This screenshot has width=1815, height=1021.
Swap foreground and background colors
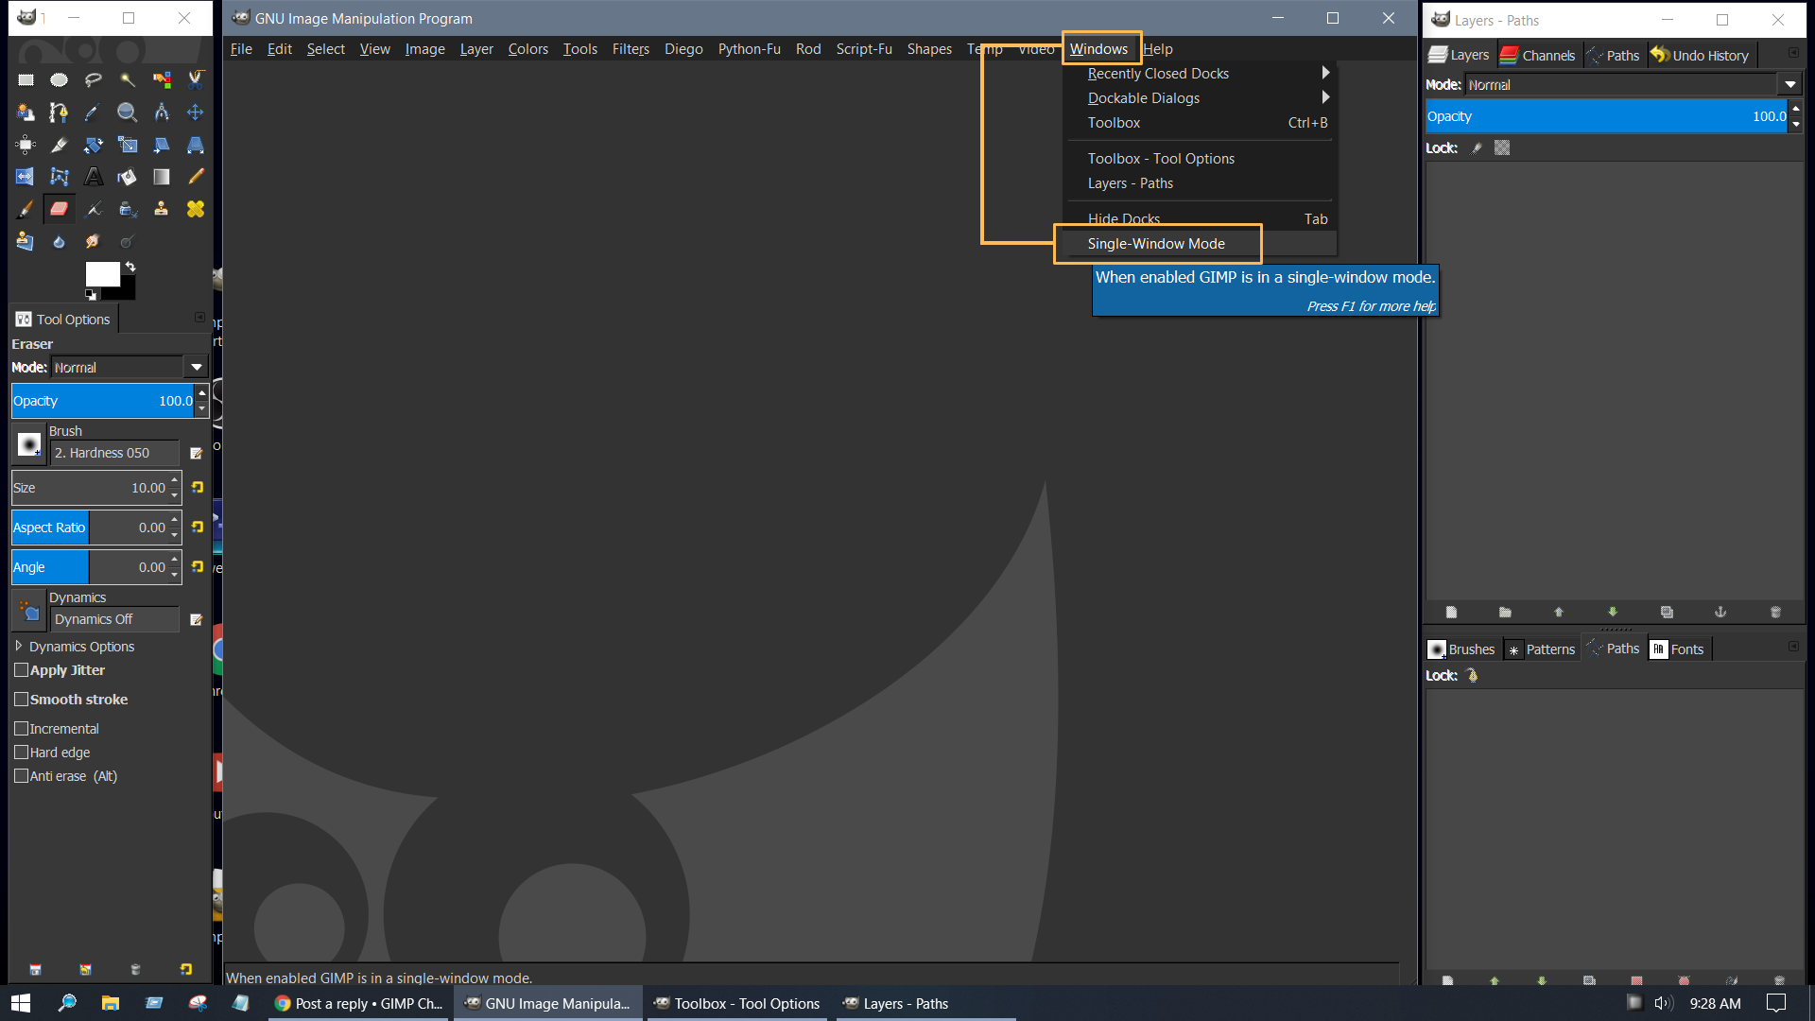coord(130,267)
